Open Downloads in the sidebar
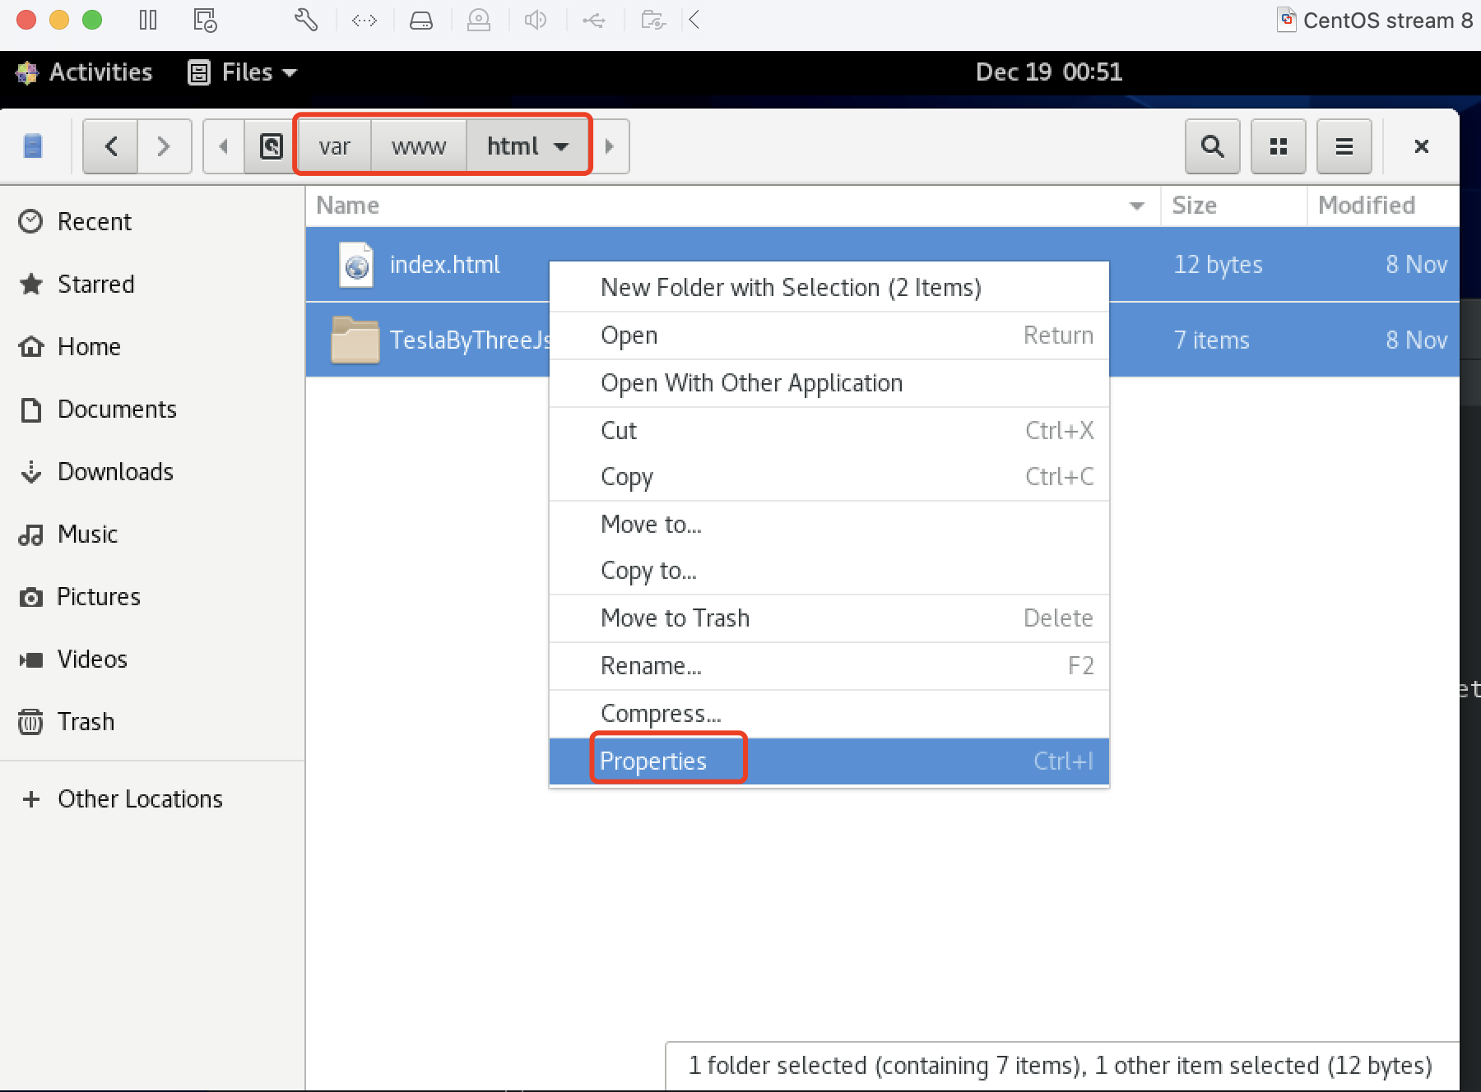This screenshot has width=1481, height=1092. click(x=115, y=471)
